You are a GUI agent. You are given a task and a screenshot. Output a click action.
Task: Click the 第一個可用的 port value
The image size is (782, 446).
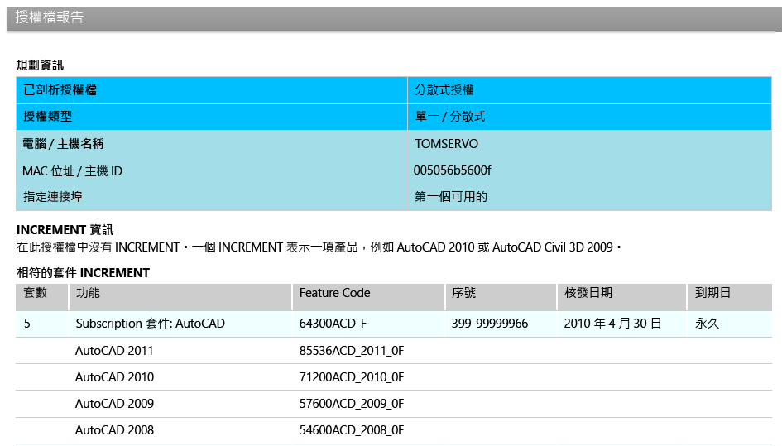(x=451, y=197)
